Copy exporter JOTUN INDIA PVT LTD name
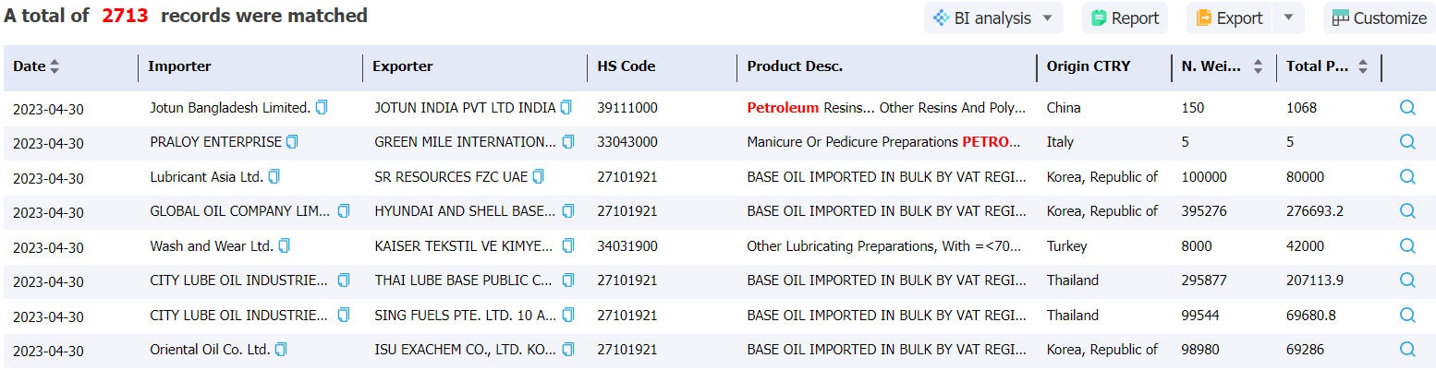 coord(566,108)
